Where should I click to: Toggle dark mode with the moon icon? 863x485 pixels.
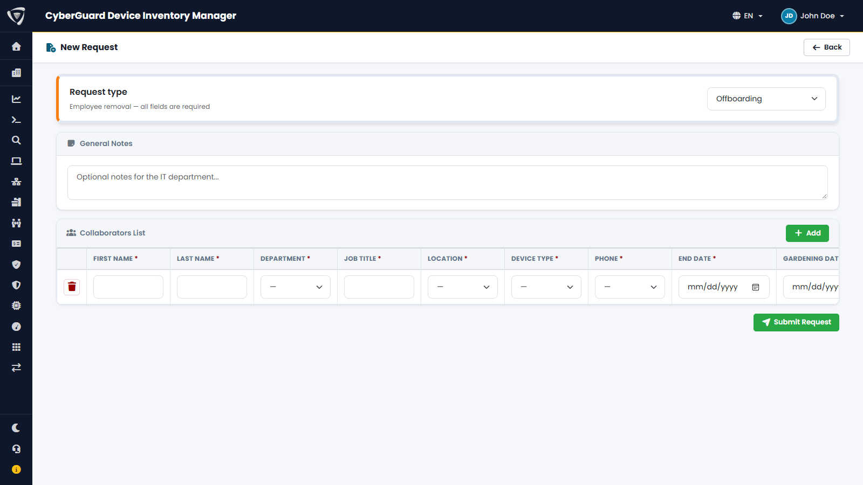[x=16, y=428]
